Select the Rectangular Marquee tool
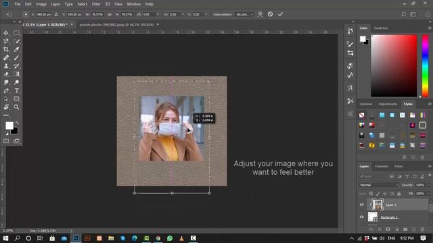Viewport: 433px width, 243px height. 16,33
